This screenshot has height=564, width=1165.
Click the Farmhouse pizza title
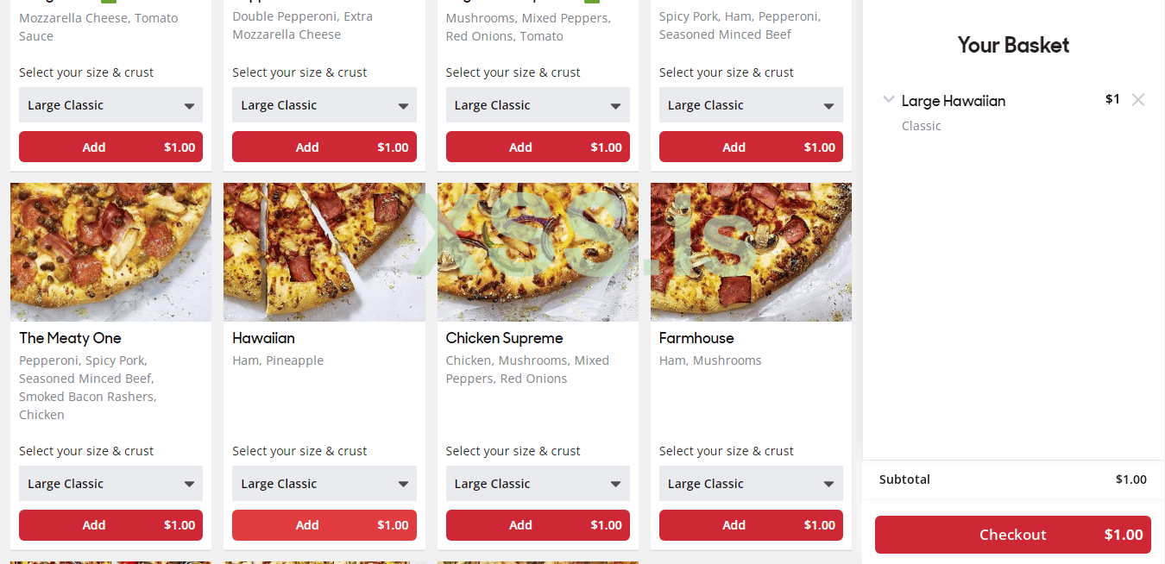pos(696,338)
